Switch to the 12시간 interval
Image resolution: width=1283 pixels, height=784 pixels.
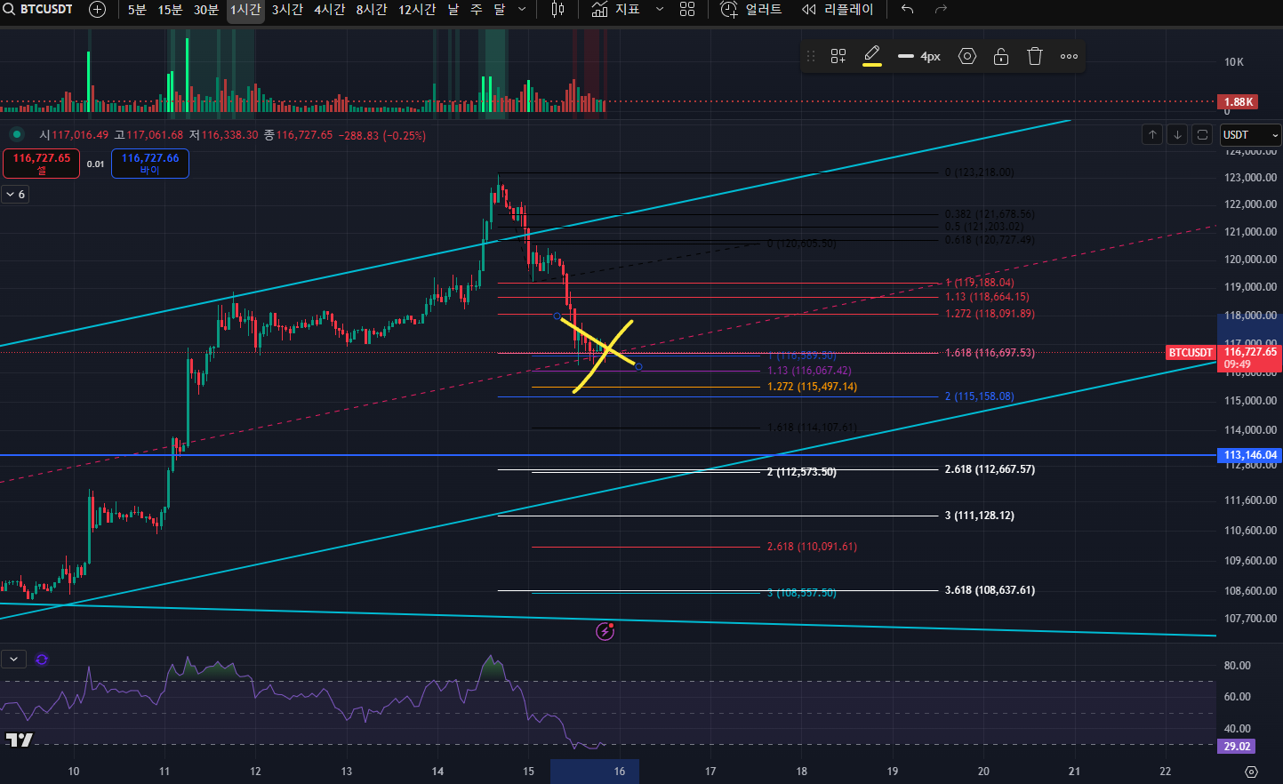417,9
